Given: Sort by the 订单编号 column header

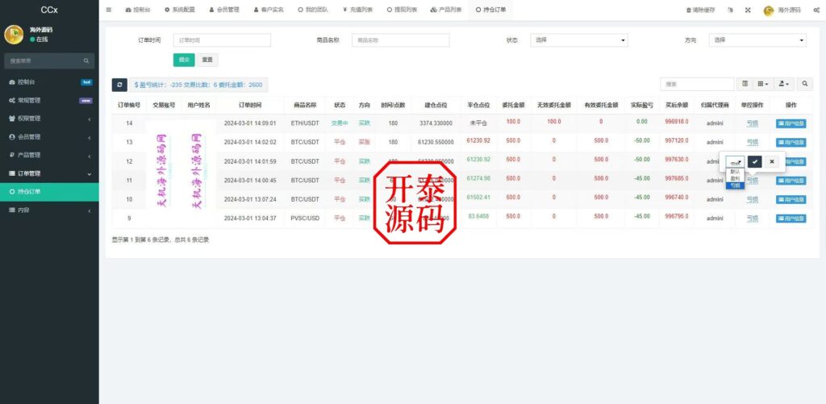Looking at the screenshot, I should click(x=129, y=106).
